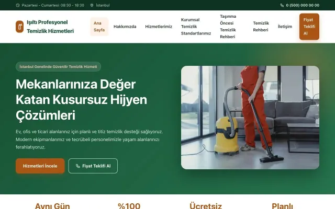Click the phone icon in the top bar
The height and width of the screenshot is (209, 335).
pos(282,5)
